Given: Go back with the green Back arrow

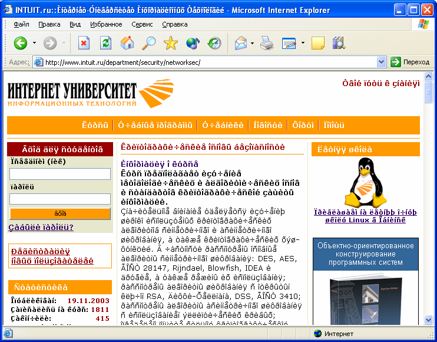Looking at the screenshot, I should tap(21, 43).
